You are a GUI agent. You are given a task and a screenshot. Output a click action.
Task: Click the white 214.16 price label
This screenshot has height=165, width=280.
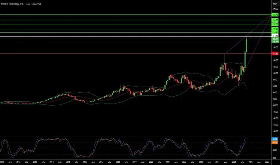pos(275,36)
